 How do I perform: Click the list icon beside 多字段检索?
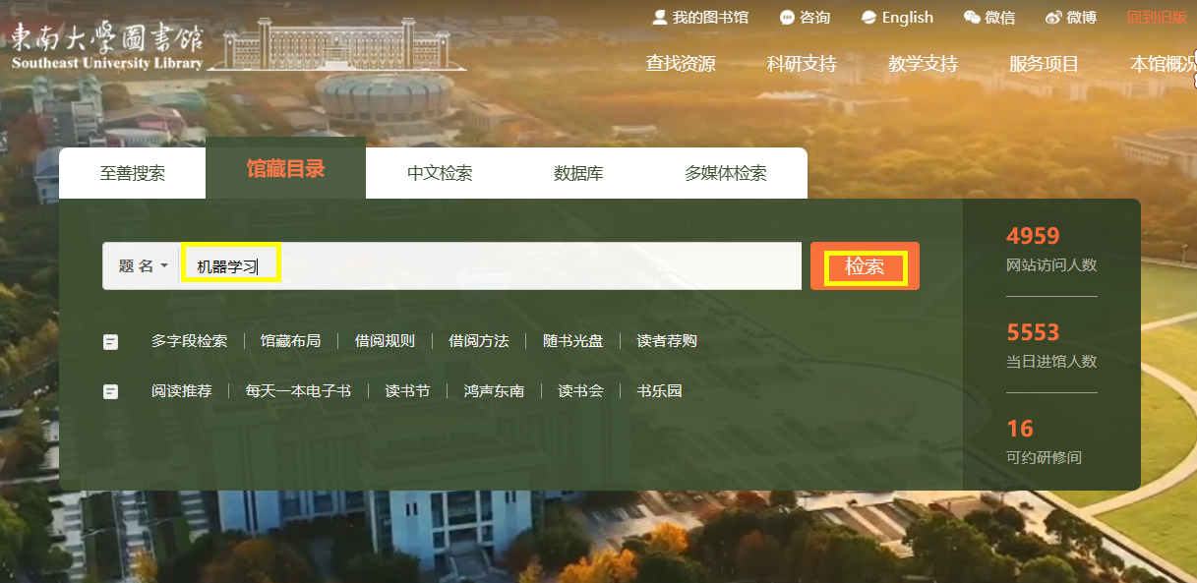tap(111, 342)
